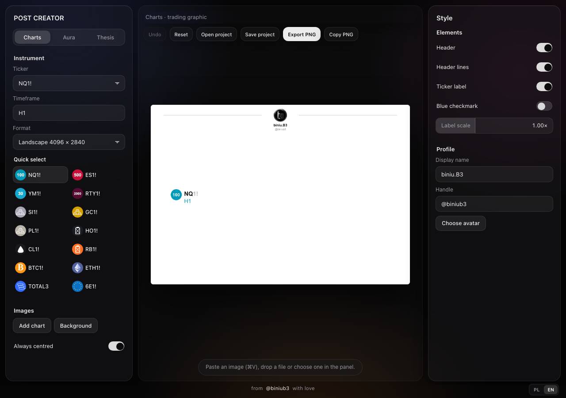Select the GC1! gold bars icon
This screenshot has width=566, height=398.
tap(77, 212)
